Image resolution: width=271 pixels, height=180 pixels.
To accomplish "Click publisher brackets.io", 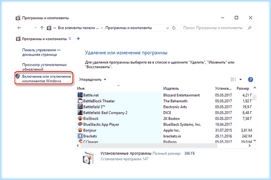I will pos(172,136).
